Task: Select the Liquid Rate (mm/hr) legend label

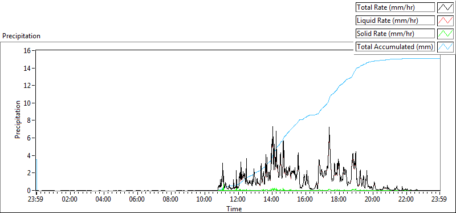Action: pyautogui.click(x=395, y=21)
